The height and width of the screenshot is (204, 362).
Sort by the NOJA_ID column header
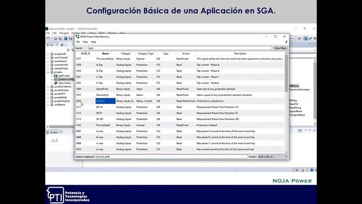[85, 53]
